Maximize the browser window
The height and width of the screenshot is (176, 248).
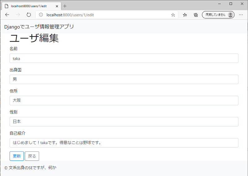pyautogui.click(x=231, y=4)
